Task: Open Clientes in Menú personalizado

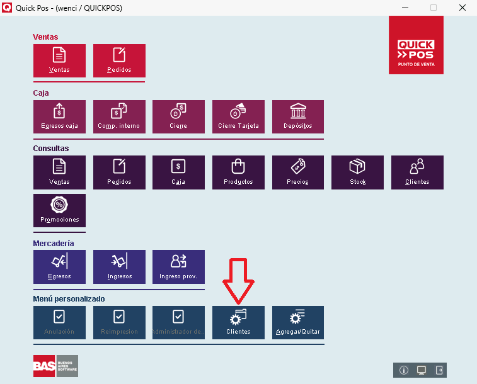Action: [x=238, y=322]
